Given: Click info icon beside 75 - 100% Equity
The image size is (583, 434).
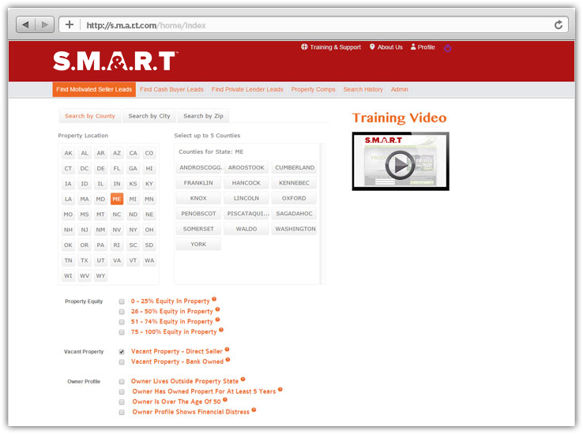Looking at the screenshot, I should [x=221, y=329].
